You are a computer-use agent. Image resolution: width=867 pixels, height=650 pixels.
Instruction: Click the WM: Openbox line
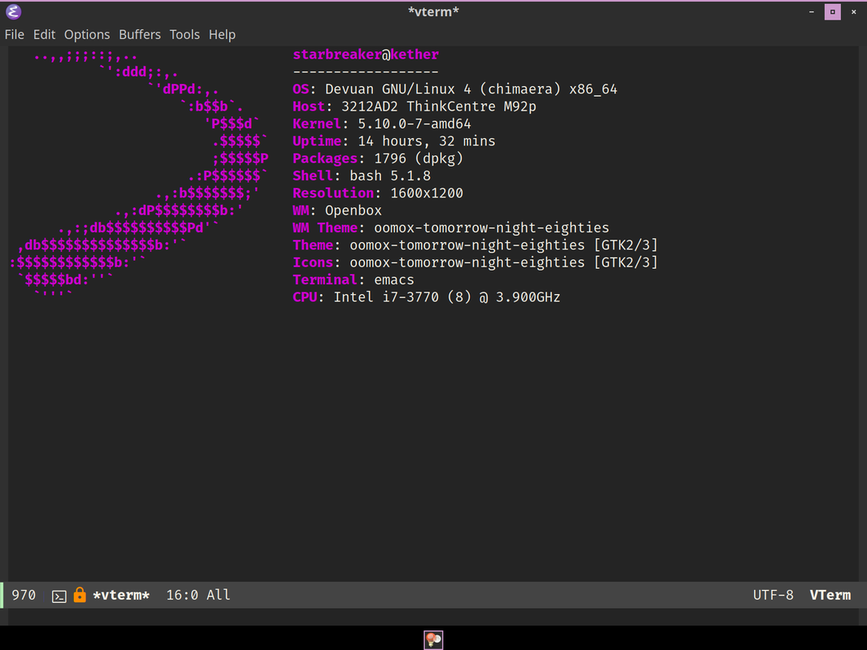[x=337, y=210]
